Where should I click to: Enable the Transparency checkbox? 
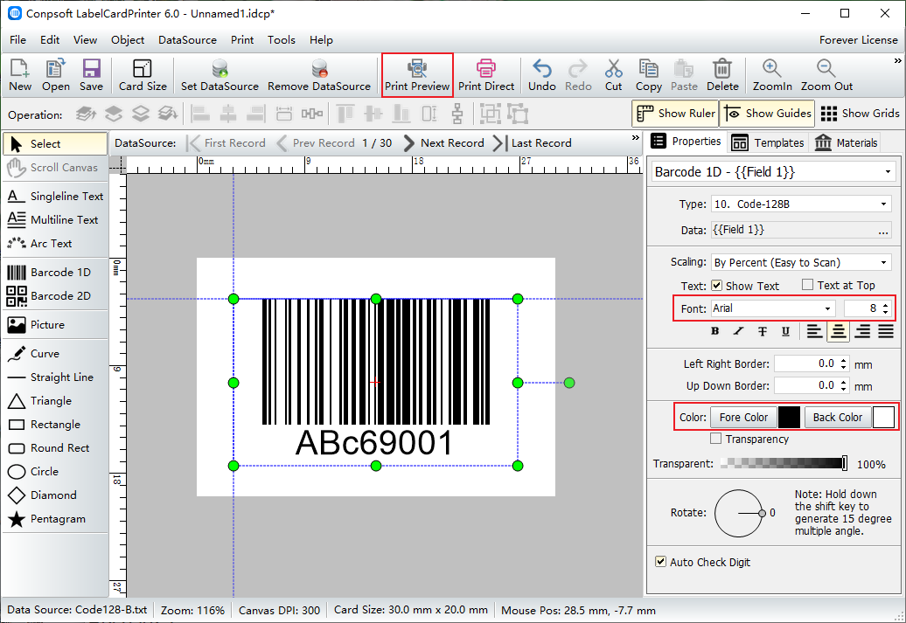(x=716, y=439)
